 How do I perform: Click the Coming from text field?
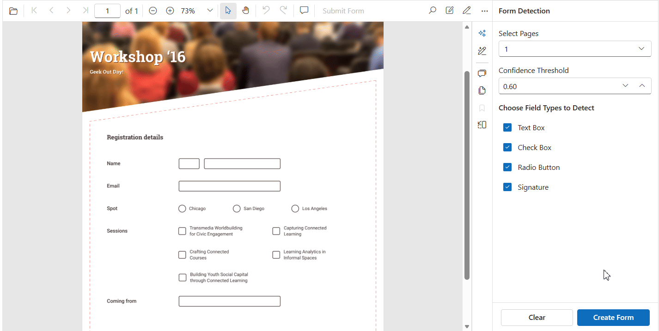point(230,301)
